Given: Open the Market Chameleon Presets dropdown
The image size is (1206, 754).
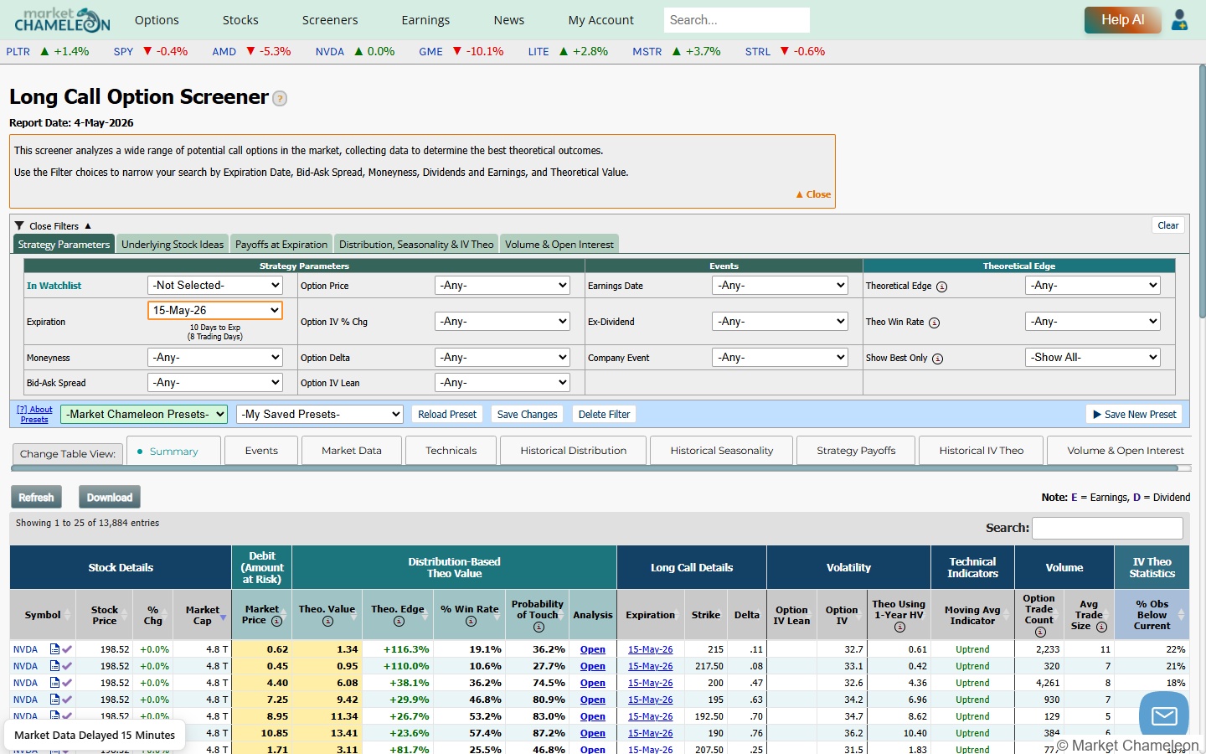Looking at the screenshot, I should coord(144,415).
